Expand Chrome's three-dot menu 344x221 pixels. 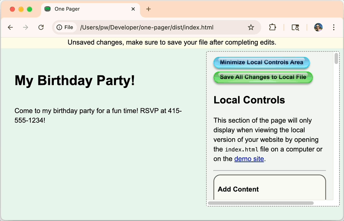(x=333, y=27)
